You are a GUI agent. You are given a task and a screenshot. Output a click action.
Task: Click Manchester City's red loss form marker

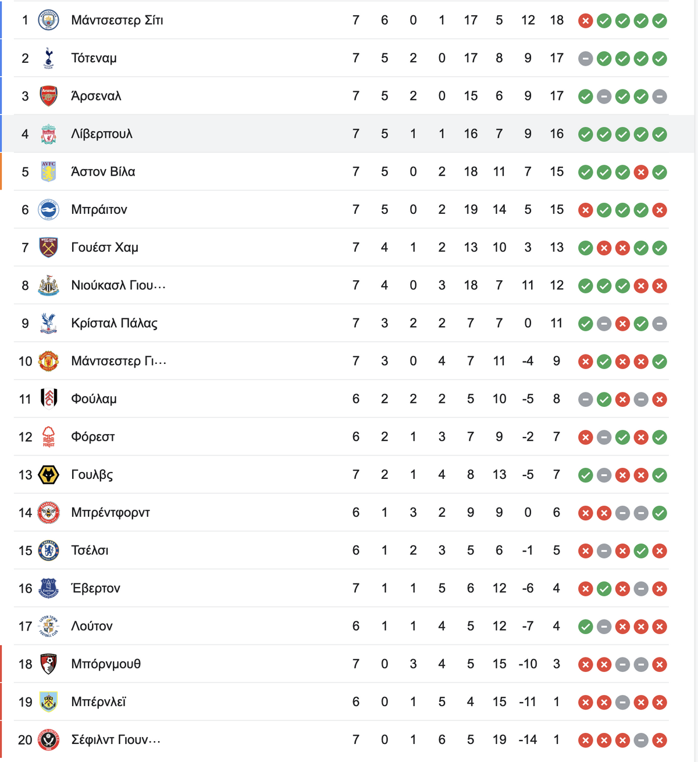tap(586, 21)
